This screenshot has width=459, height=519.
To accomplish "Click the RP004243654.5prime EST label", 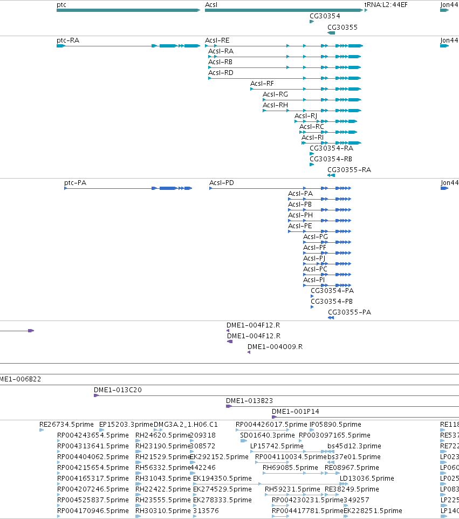I will tap(93, 435).
